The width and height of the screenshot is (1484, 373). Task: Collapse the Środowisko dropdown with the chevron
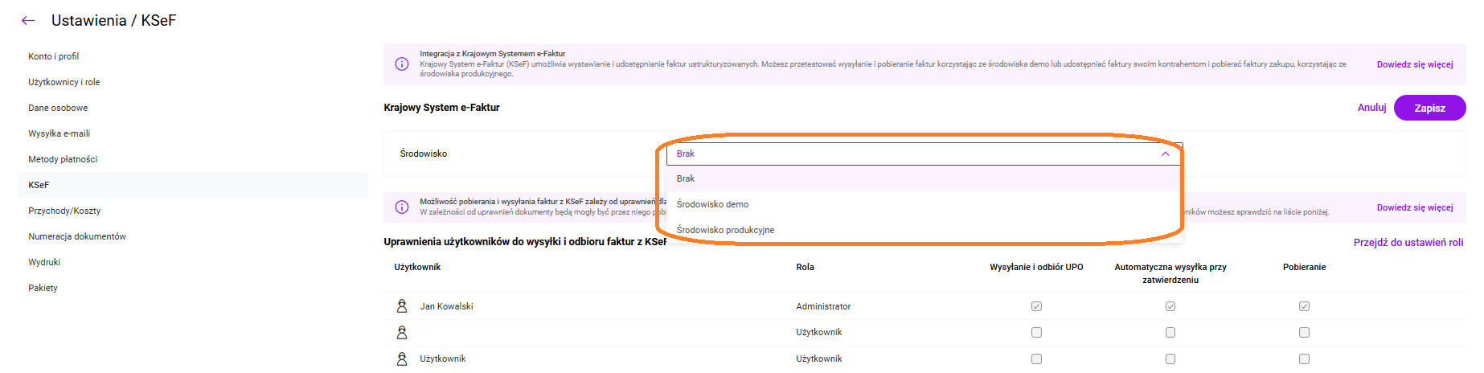coord(1165,154)
